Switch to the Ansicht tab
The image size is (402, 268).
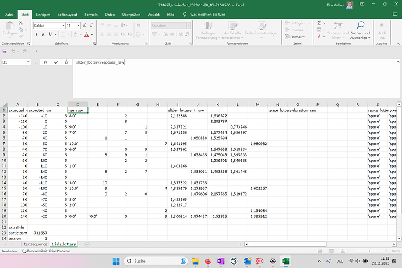click(154, 15)
